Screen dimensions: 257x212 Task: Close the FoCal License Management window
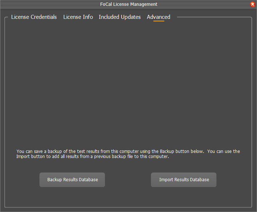(253, 4)
